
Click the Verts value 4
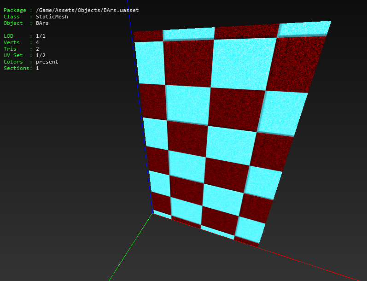click(x=37, y=42)
